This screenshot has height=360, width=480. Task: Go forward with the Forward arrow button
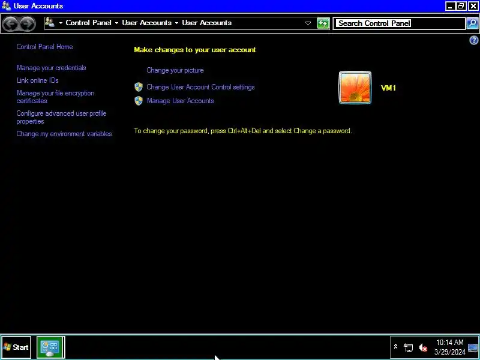coord(28,23)
